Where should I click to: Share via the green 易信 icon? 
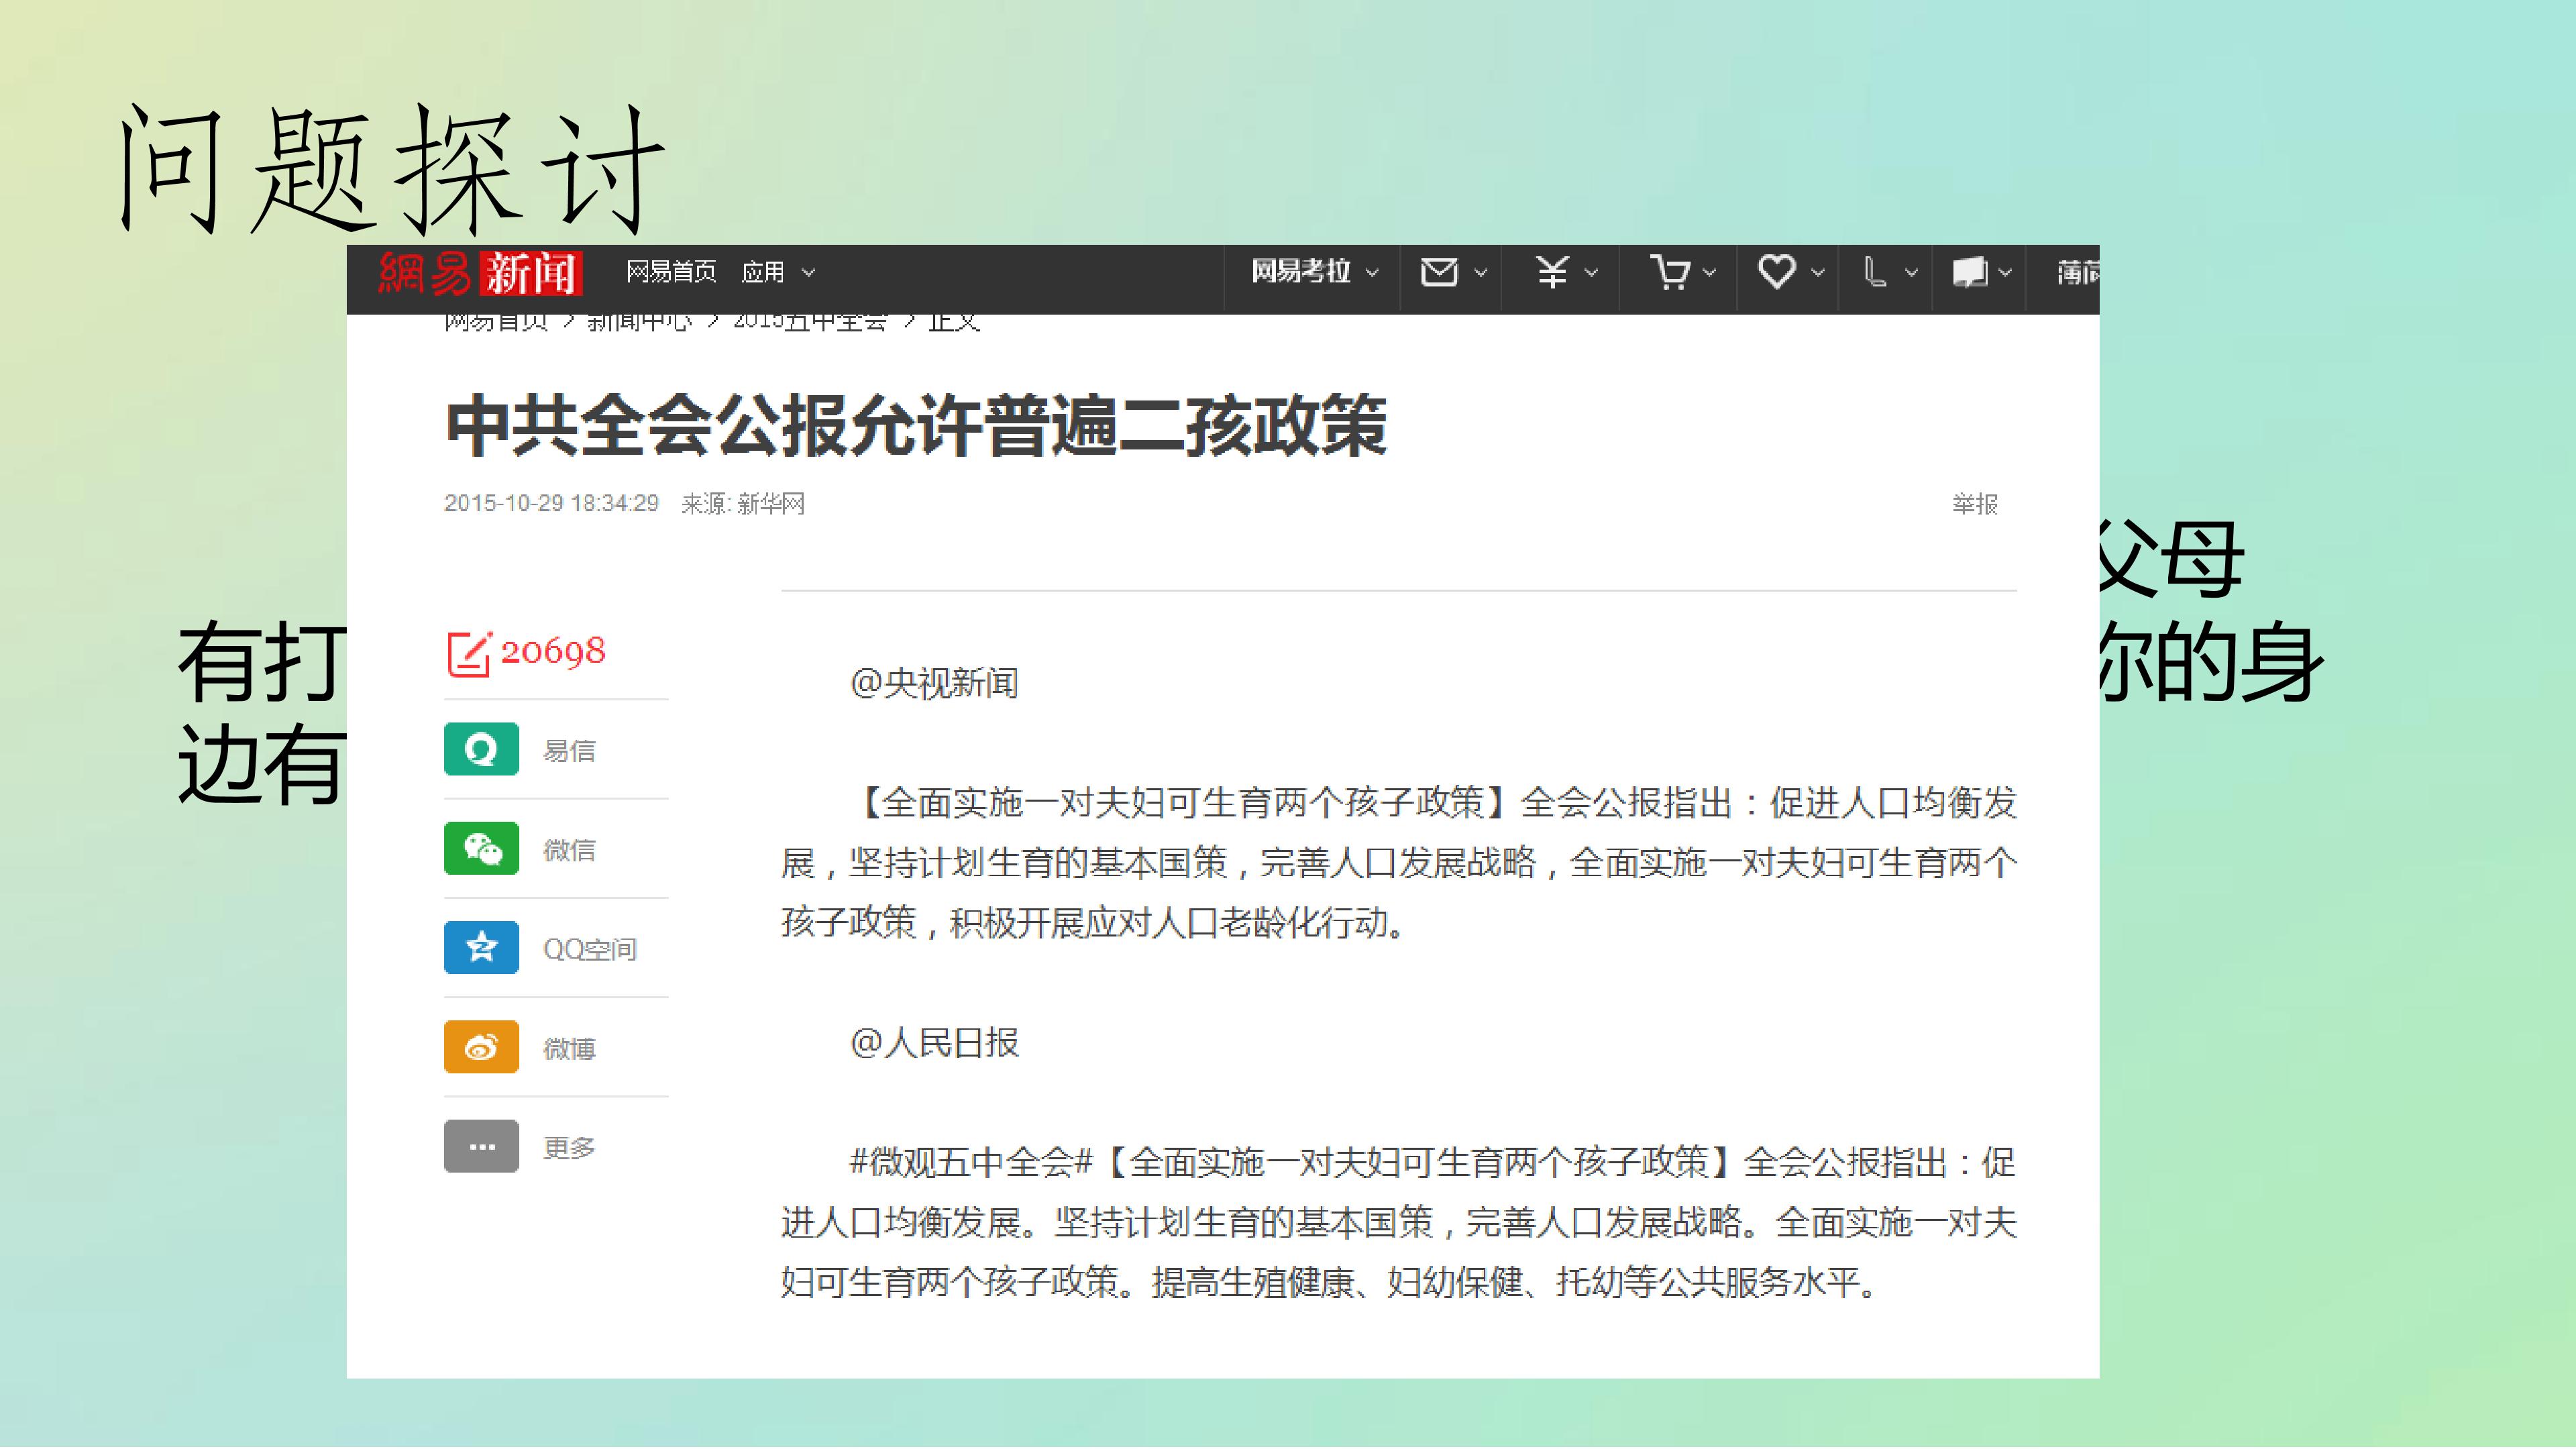pos(481,749)
